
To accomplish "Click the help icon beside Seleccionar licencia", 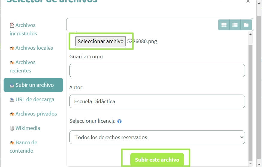I will coord(119,121).
